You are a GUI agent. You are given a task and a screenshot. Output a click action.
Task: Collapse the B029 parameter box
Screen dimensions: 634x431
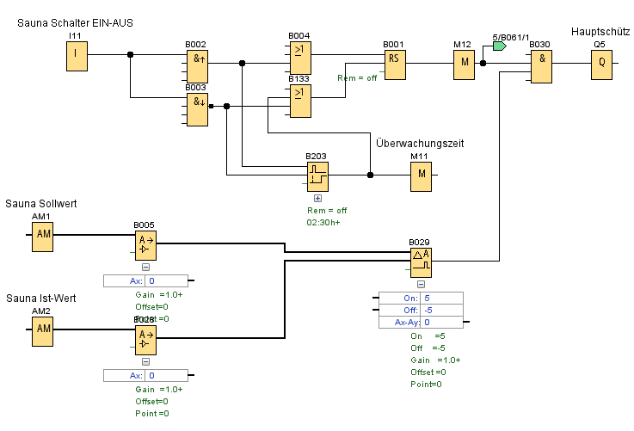[421, 284]
